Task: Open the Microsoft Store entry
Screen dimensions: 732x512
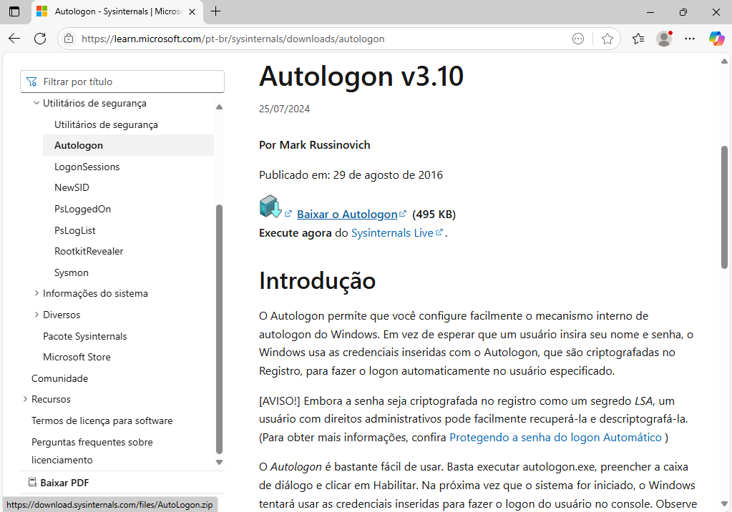Action: coord(77,357)
